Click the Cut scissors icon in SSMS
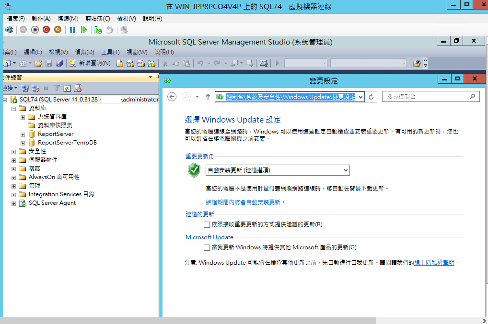 [x=165, y=63]
